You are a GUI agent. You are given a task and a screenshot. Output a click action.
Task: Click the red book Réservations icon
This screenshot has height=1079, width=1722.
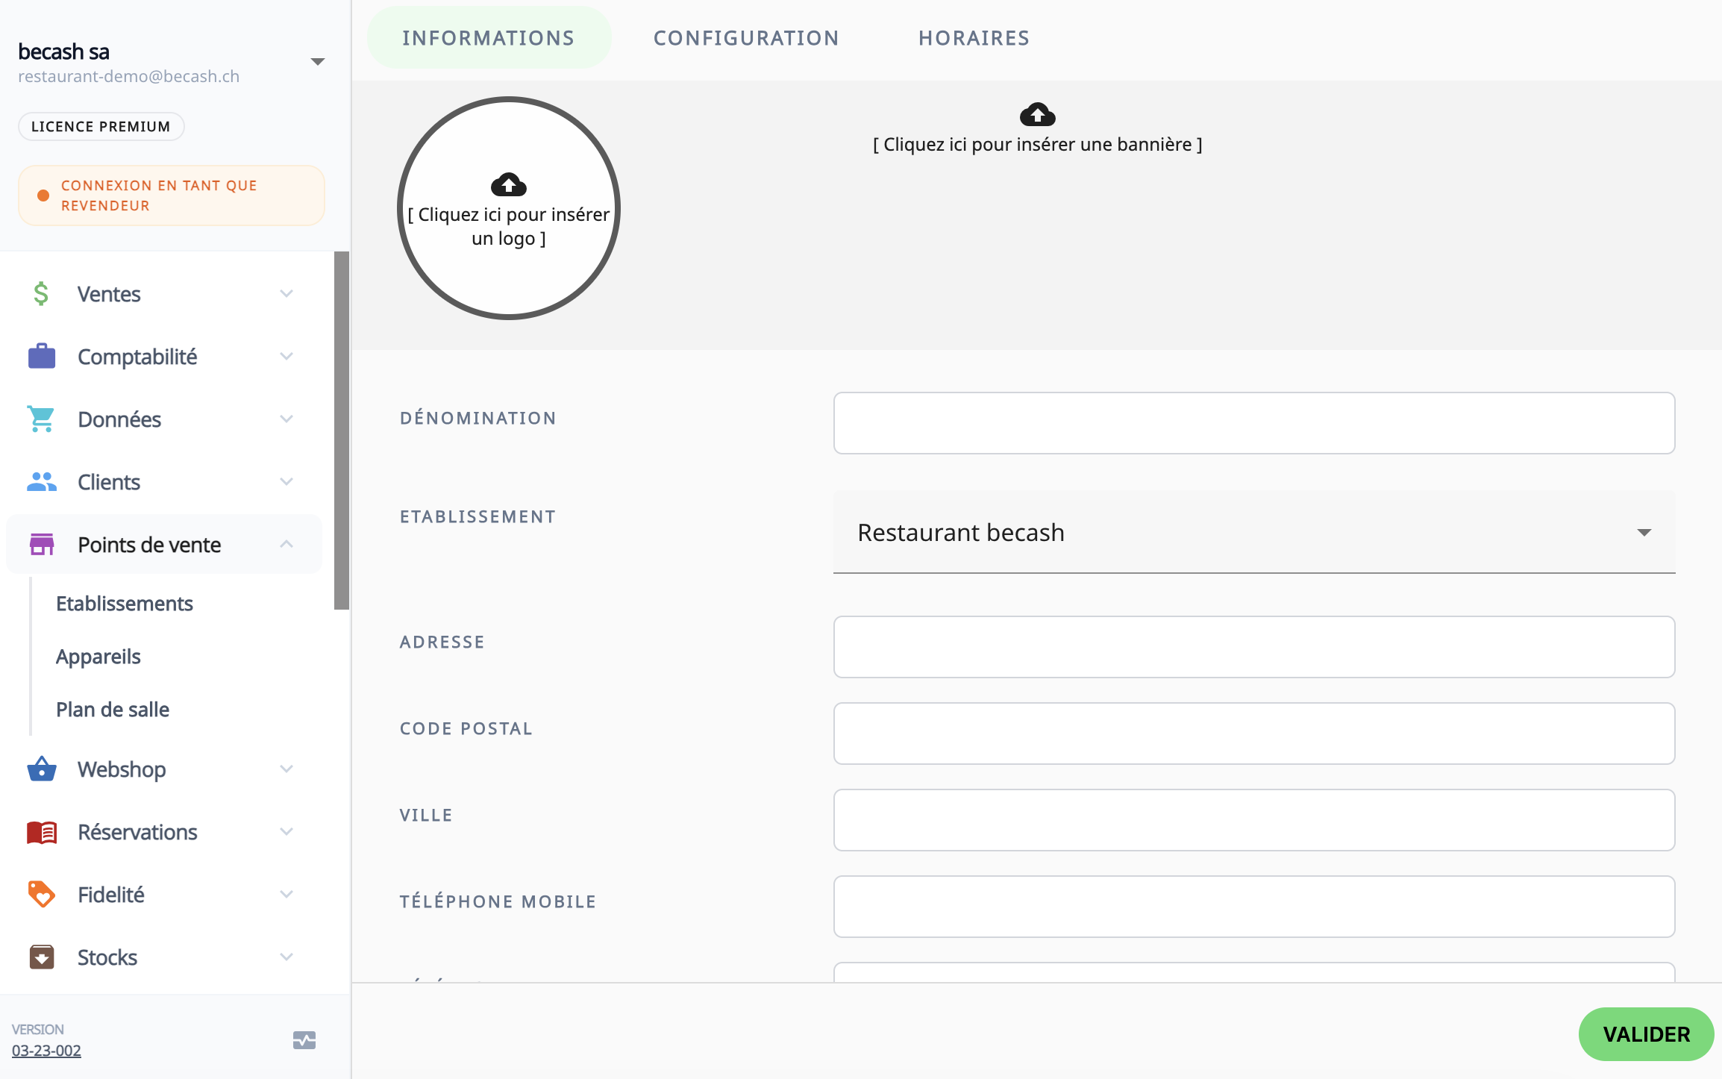[x=42, y=832]
